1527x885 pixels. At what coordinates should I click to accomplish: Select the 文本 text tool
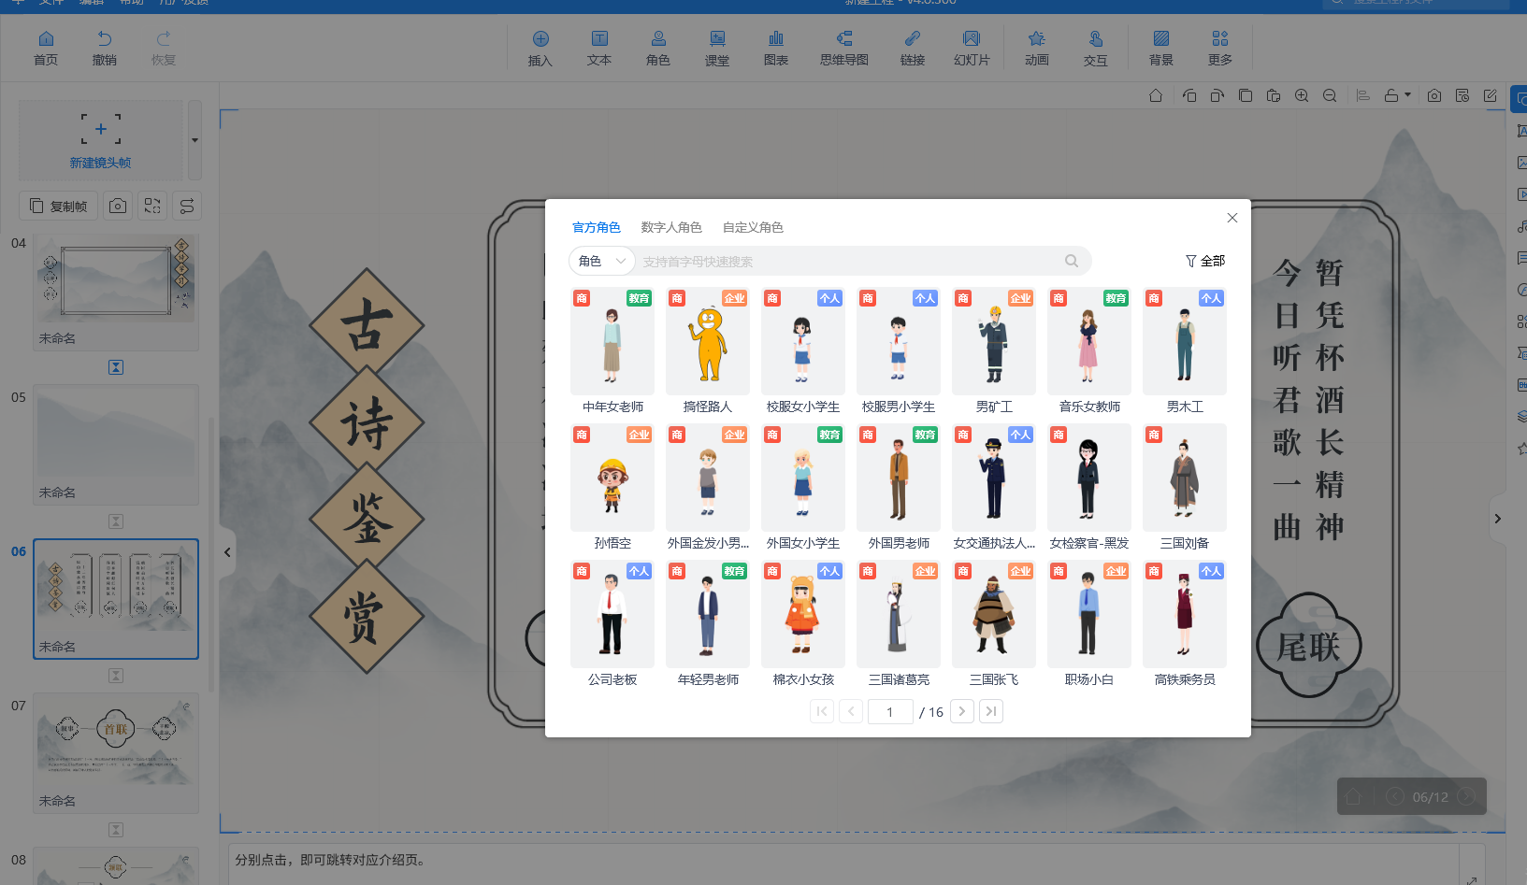tap(599, 48)
